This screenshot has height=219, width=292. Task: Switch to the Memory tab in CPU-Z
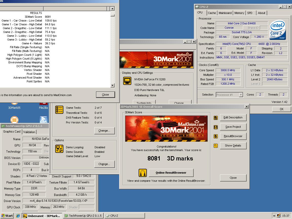tap(239, 13)
